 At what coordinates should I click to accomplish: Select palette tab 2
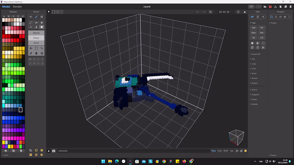18,16
